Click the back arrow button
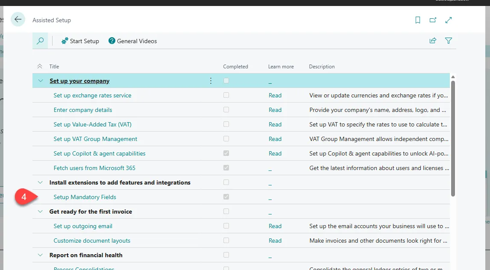Viewport: 490px width, 270px height. pyautogui.click(x=18, y=20)
